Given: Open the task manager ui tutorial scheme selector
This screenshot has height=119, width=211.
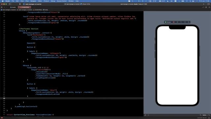Looking at the screenshot, I should pyautogui.click(x=72, y=4).
